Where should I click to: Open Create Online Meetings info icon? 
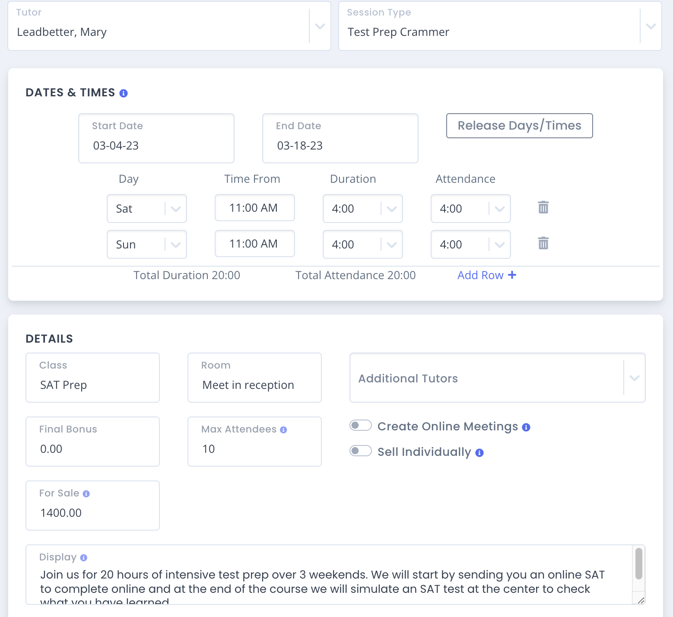pos(526,427)
